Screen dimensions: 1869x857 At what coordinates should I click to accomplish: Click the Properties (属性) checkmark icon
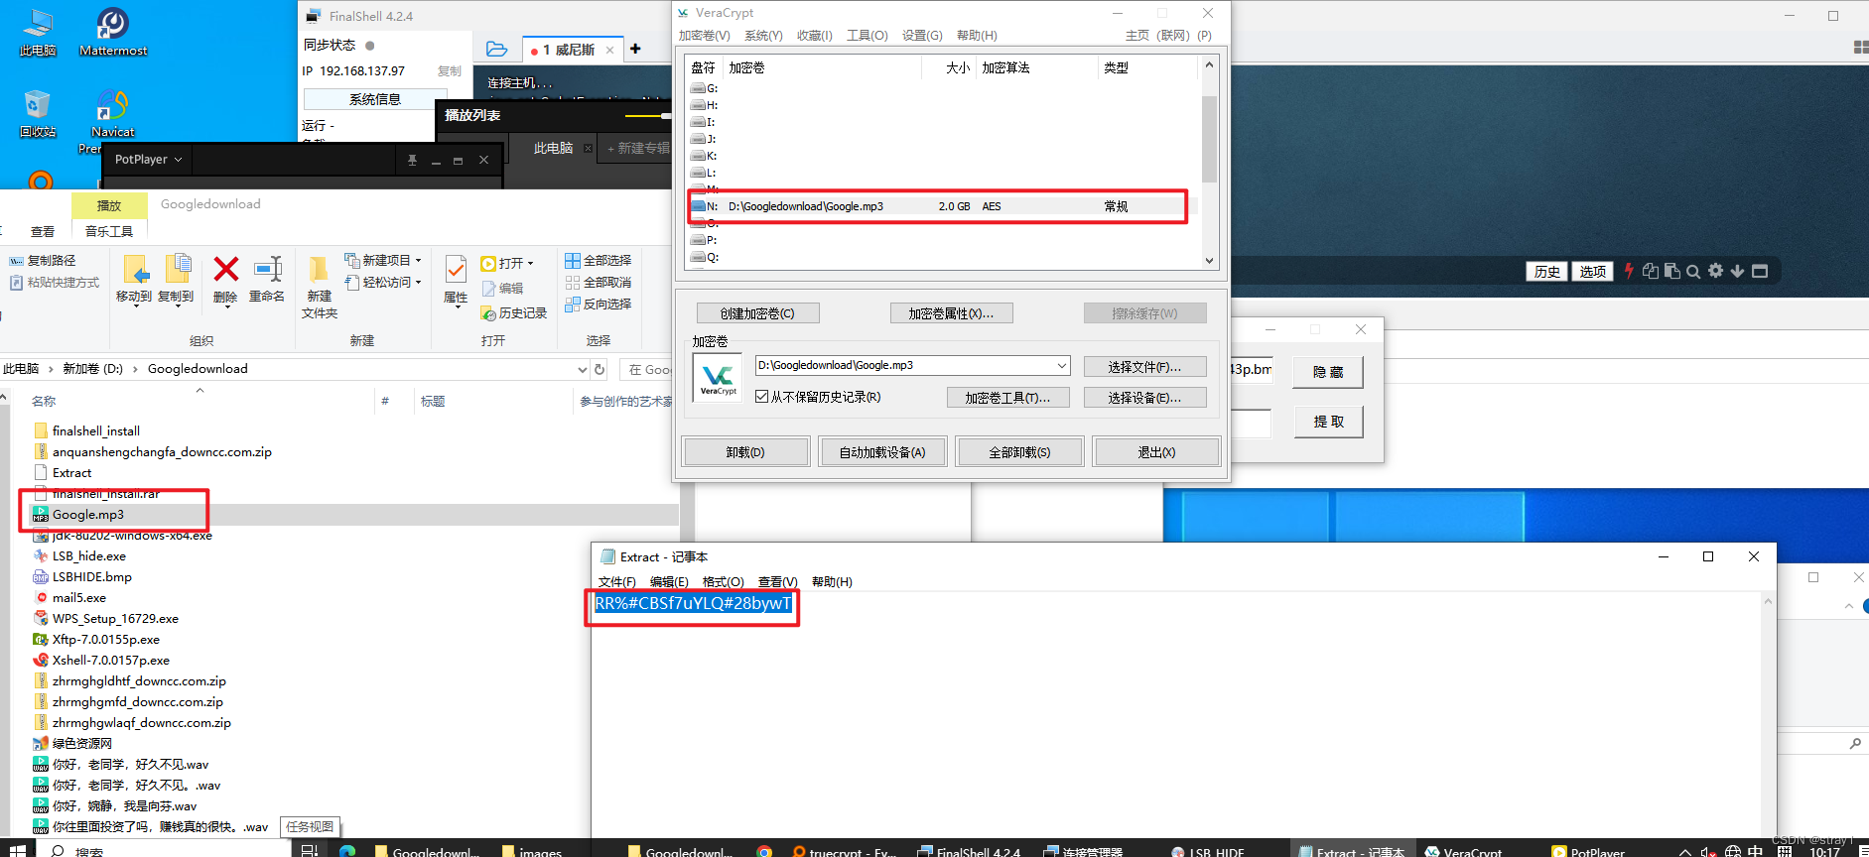click(x=456, y=270)
